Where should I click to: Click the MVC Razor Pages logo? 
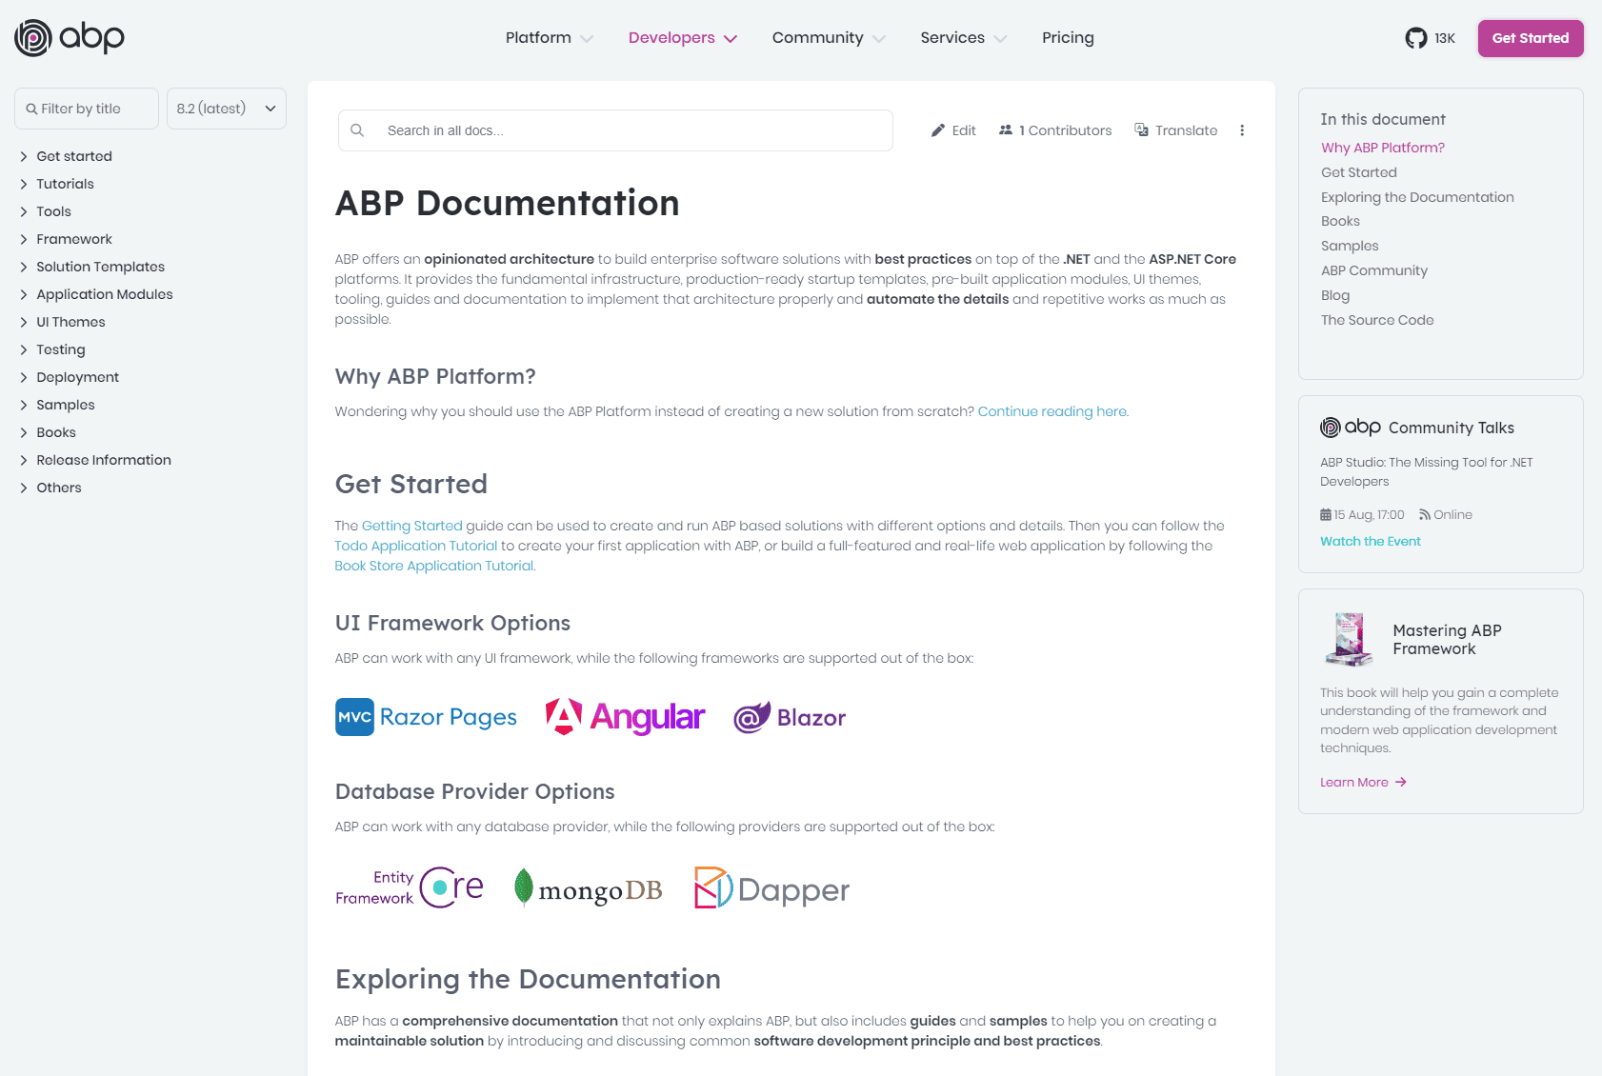click(426, 717)
